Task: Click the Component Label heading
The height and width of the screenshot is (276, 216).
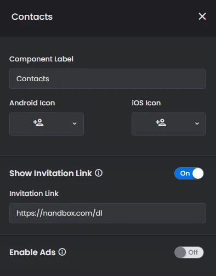Action: click(x=41, y=59)
